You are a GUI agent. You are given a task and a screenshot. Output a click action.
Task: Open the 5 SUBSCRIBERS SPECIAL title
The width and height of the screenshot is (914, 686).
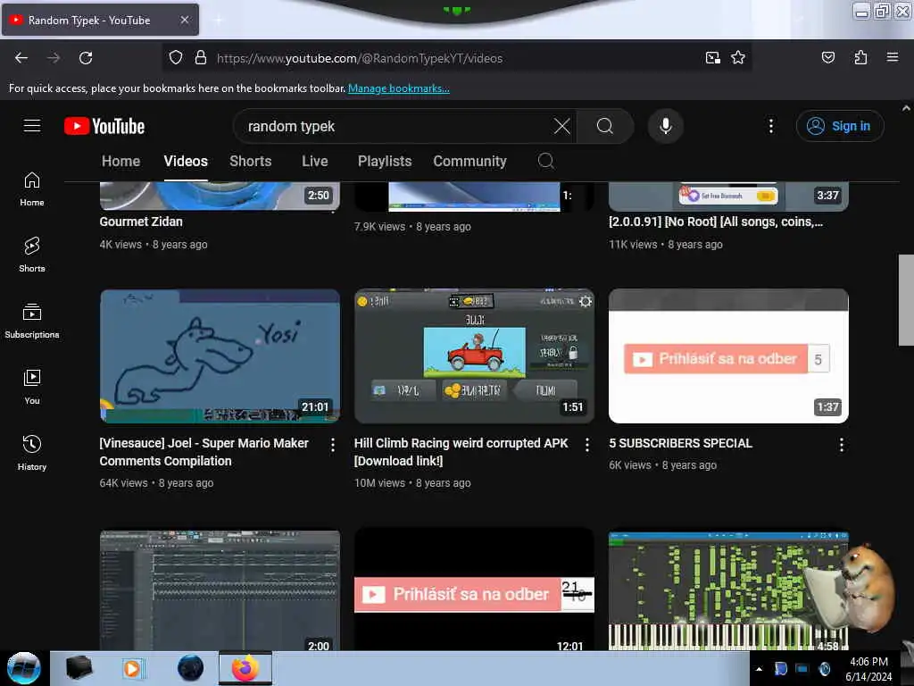680,443
